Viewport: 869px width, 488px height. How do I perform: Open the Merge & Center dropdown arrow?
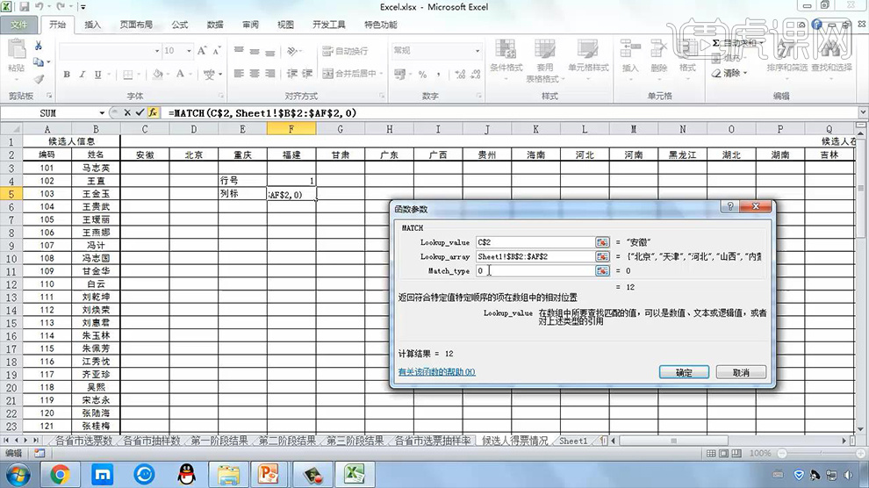click(x=381, y=74)
